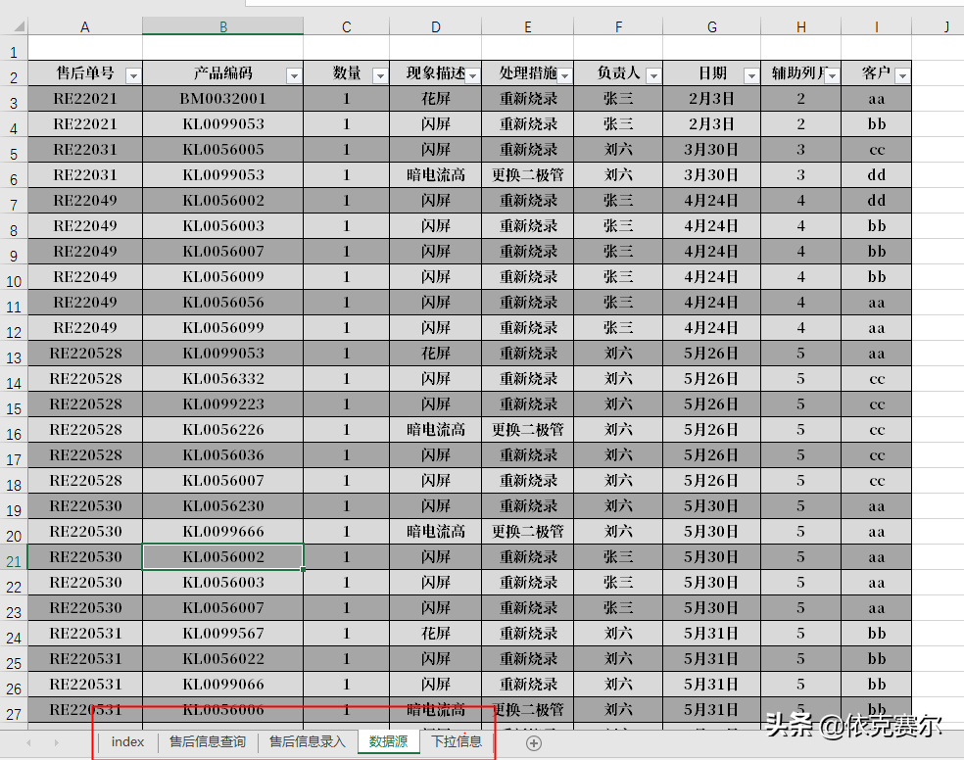The height and width of the screenshot is (760, 964).
Task: Click cell KL0099666 in row 20
Action: tap(222, 532)
